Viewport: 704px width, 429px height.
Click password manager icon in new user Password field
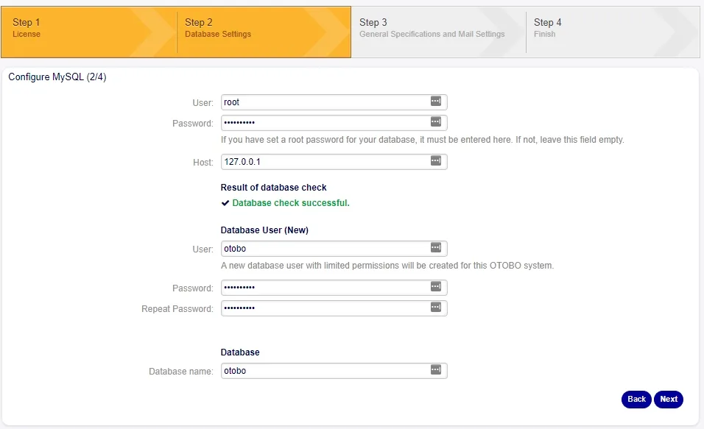click(x=435, y=287)
